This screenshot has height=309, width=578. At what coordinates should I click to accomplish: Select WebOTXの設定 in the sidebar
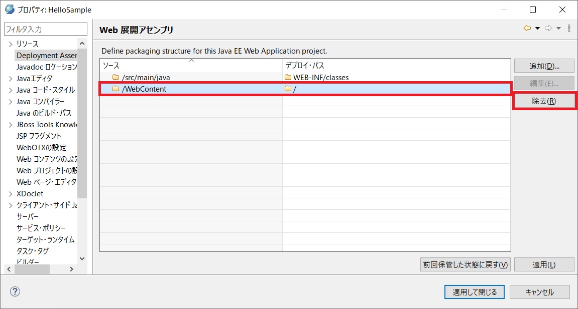[x=41, y=148]
